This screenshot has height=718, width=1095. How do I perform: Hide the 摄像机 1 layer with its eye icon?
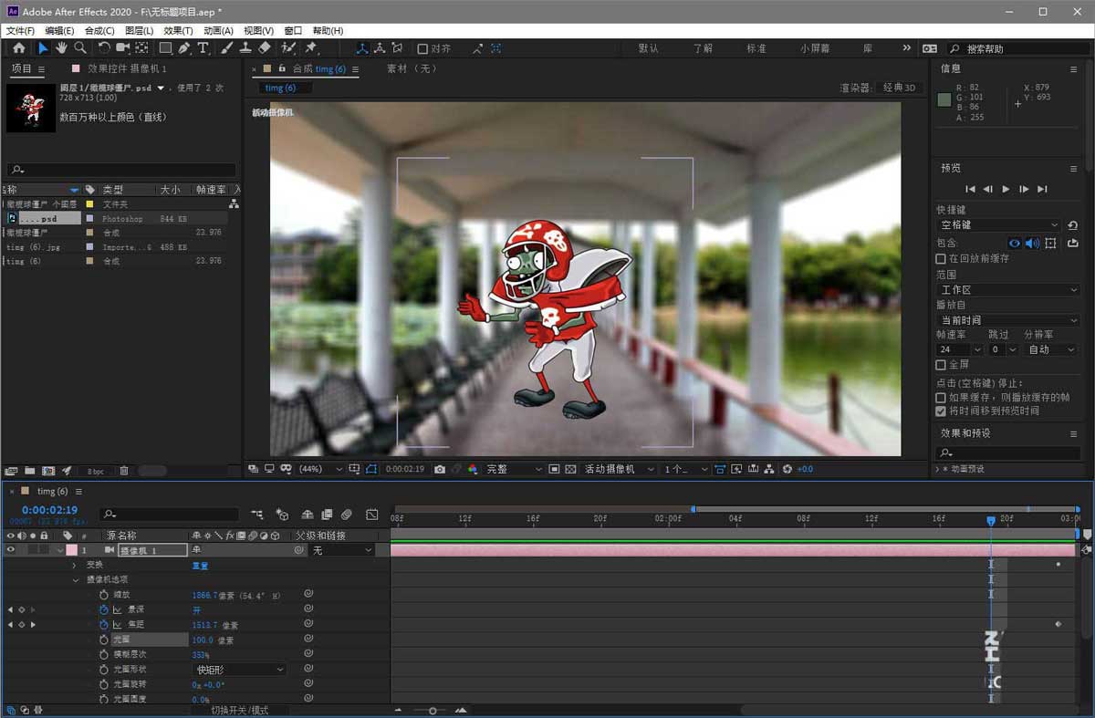tap(11, 550)
